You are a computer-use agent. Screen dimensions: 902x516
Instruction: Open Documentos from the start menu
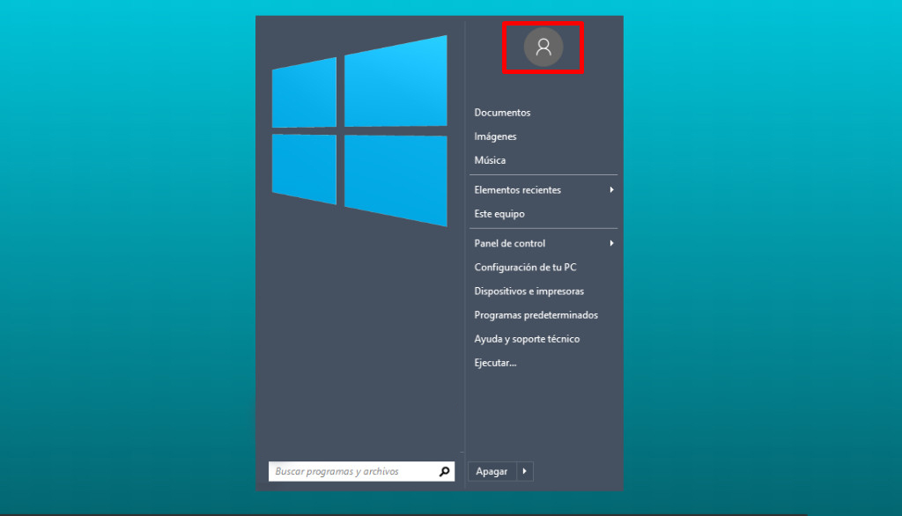click(x=502, y=113)
